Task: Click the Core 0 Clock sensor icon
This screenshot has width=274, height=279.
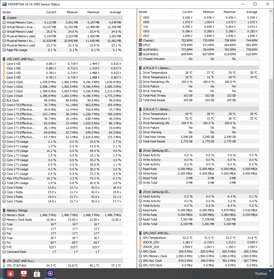Action: 4,82
